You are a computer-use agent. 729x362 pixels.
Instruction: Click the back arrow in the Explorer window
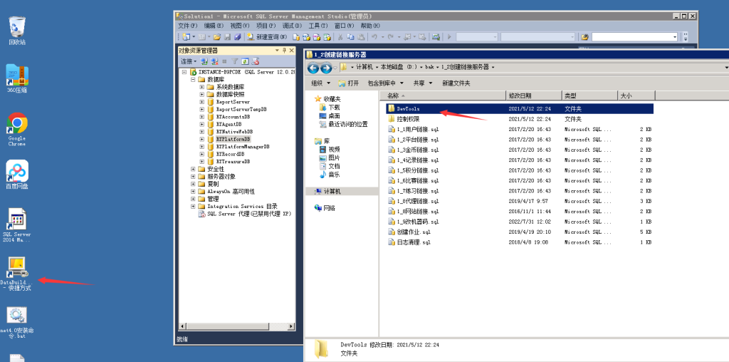tap(313, 68)
